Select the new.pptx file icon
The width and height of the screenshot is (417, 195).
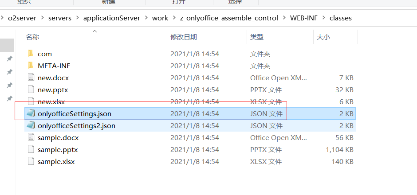click(31, 90)
